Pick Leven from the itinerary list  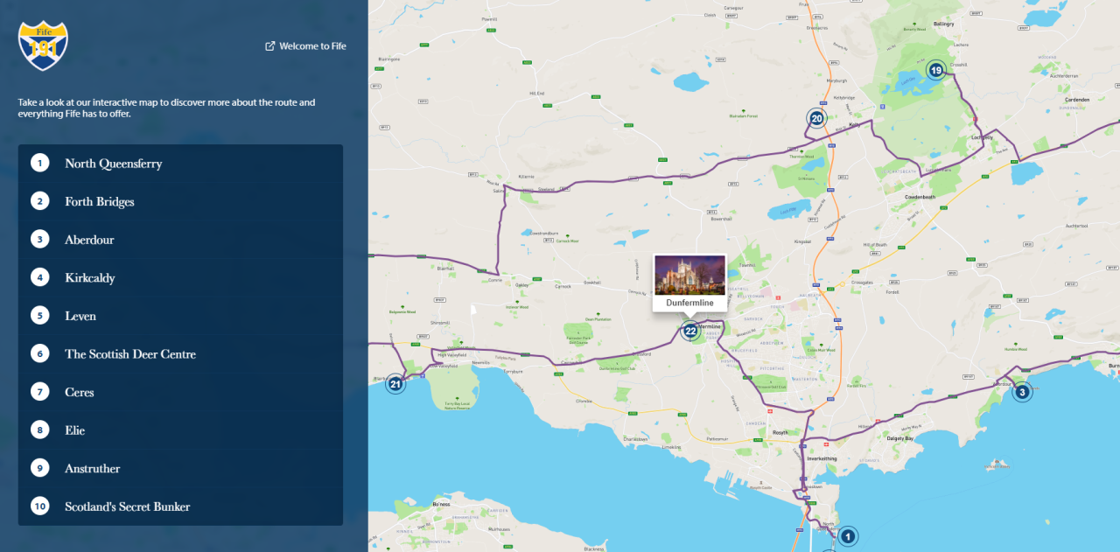coord(79,316)
